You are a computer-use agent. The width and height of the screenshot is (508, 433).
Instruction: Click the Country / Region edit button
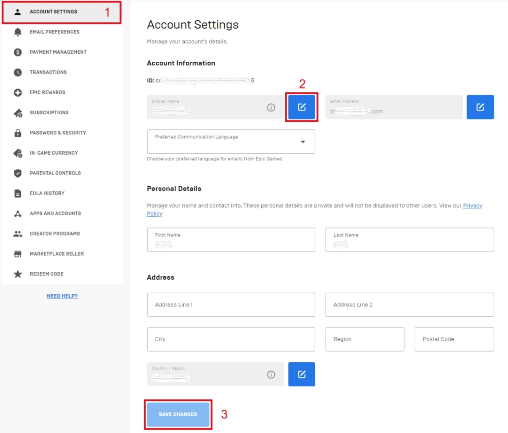click(301, 374)
